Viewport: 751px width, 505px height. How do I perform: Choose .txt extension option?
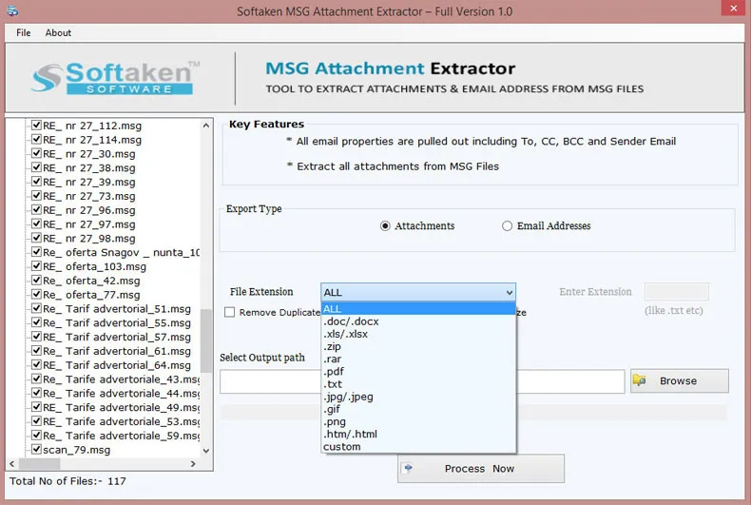(418, 384)
